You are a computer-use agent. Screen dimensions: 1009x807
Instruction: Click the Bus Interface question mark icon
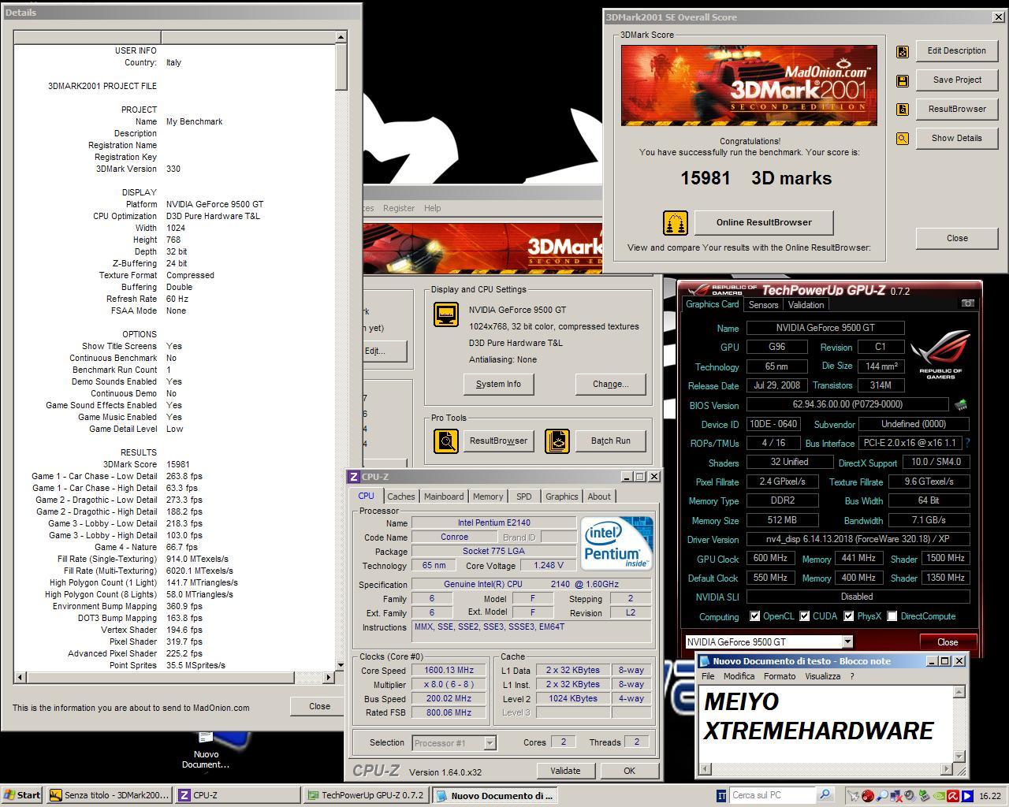click(x=967, y=443)
